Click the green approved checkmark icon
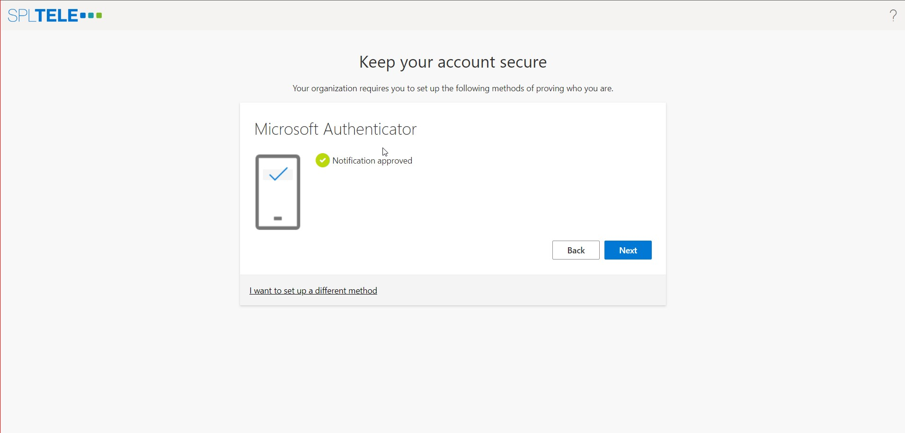 coord(323,161)
